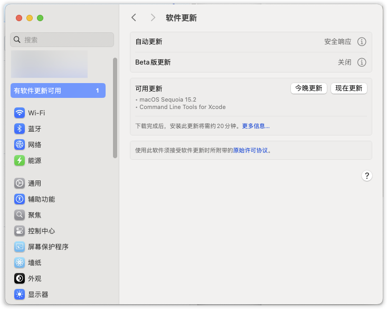Click the update badge showing 1

click(98, 90)
